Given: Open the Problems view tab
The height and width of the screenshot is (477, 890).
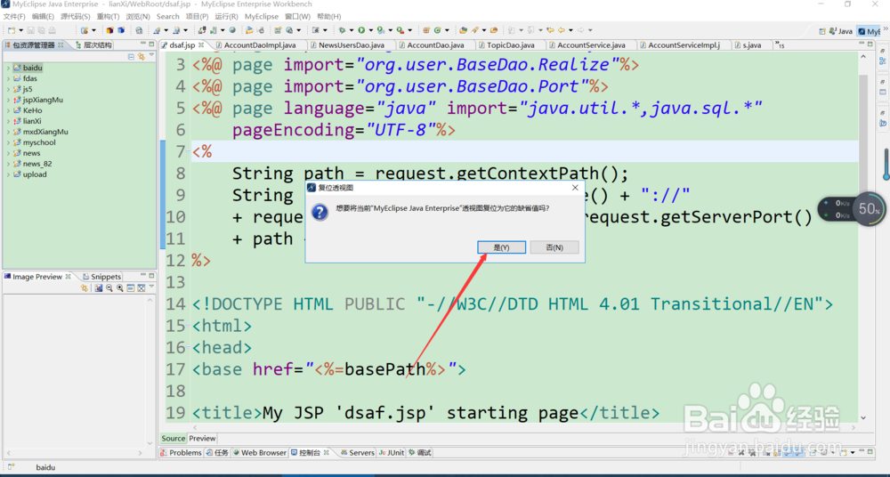Looking at the screenshot, I should pyautogui.click(x=181, y=453).
